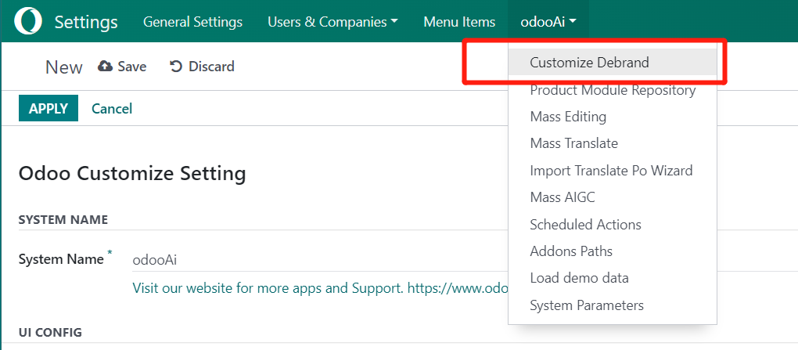This screenshot has width=798, height=350.
Task: Select Mass Translate option
Action: click(x=573, y=143)
